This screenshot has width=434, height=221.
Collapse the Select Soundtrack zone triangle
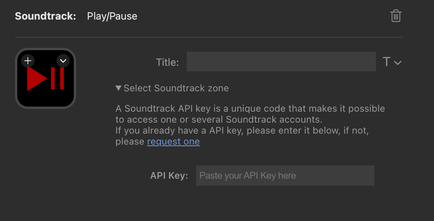click(x=119, y=88)
